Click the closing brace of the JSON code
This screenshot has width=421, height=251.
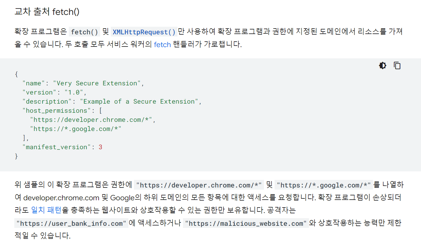pyautogui.click(x=16, y=156)
